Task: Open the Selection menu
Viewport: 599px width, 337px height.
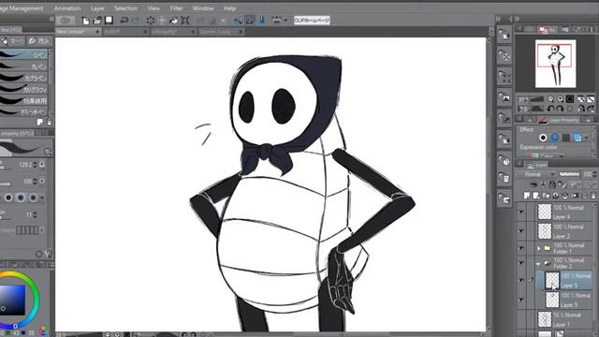Action: (x=125, y=8)
